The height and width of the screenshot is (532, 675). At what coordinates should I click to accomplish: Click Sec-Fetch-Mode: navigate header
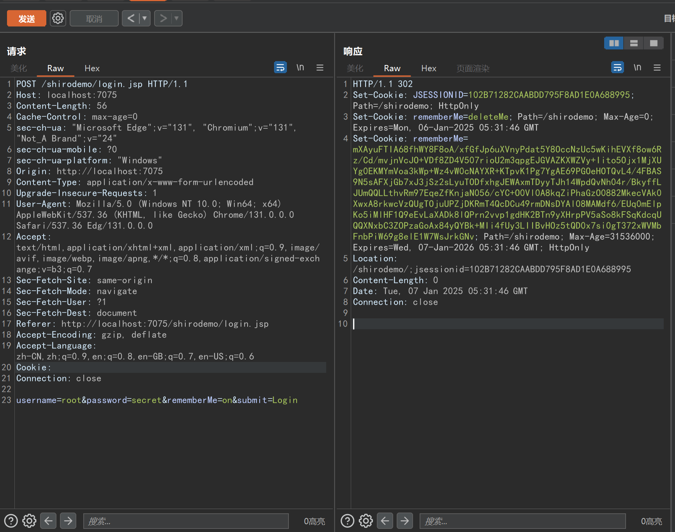coord(77,291)
